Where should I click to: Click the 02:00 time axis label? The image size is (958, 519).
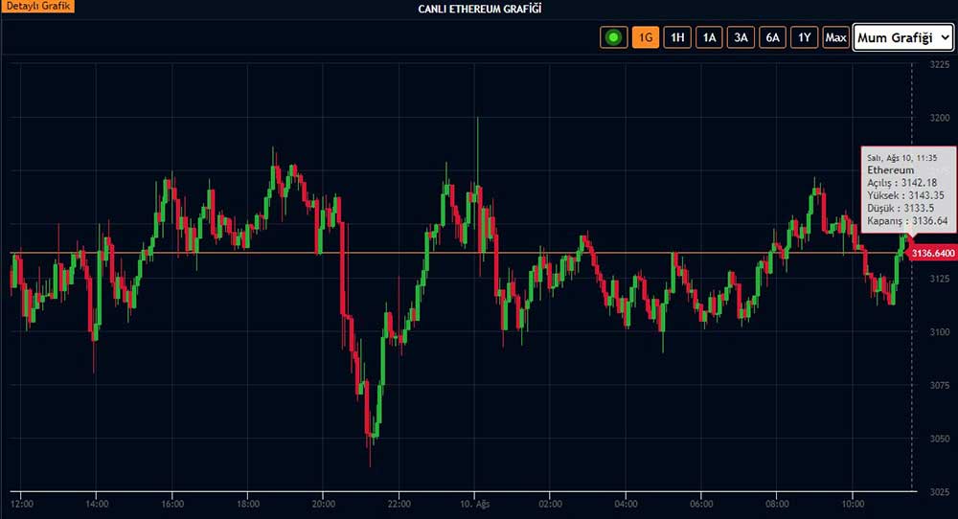551,505
